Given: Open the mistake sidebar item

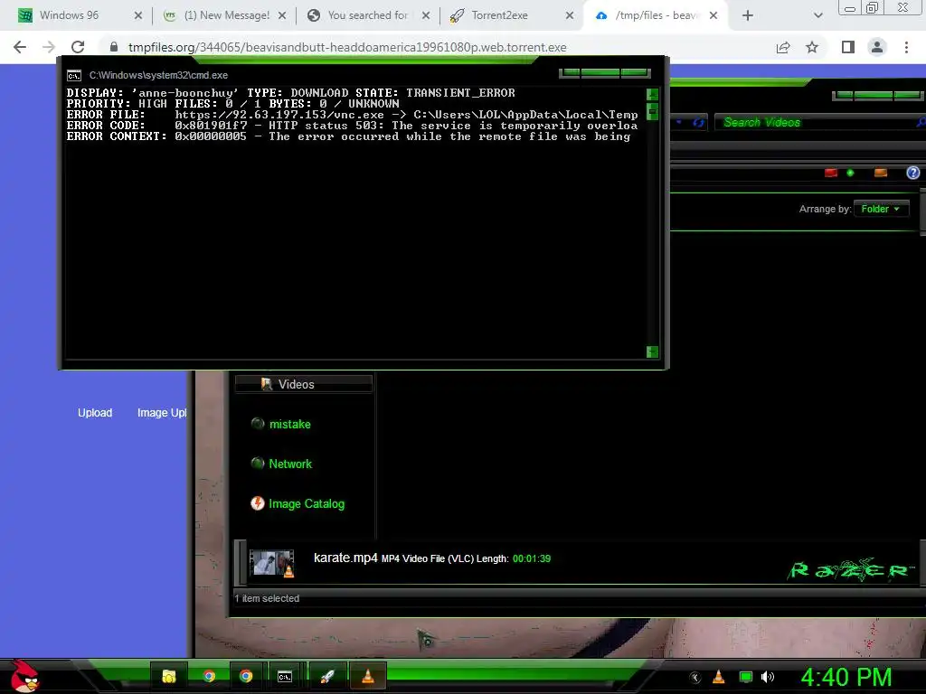Looking at the screenshot, I should coord(289,425).
